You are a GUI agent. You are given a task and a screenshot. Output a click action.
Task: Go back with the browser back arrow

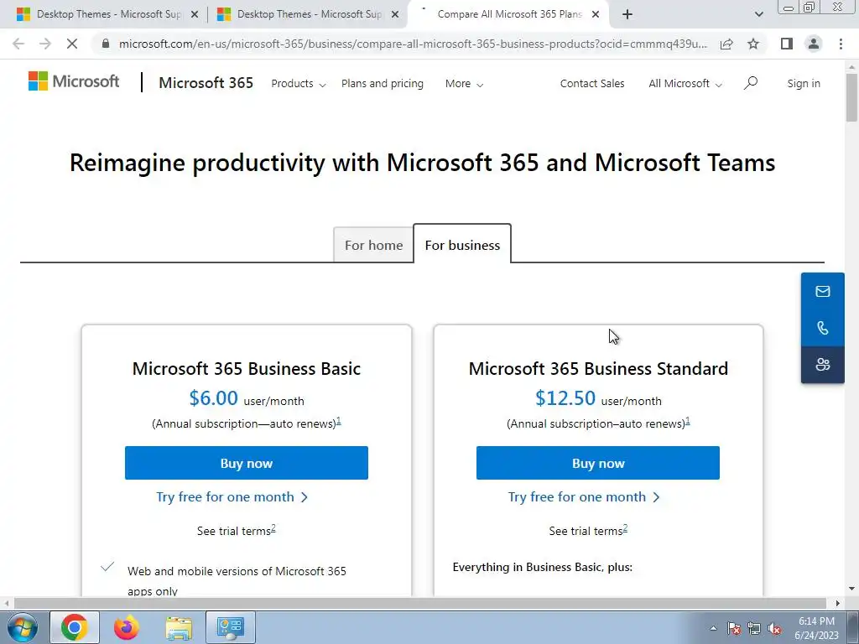(18, 44)
